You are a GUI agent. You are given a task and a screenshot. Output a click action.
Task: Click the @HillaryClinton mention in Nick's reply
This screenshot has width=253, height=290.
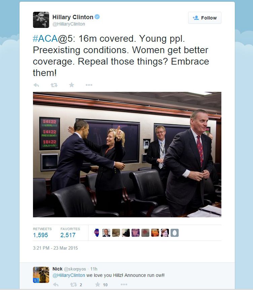point(69,275)
